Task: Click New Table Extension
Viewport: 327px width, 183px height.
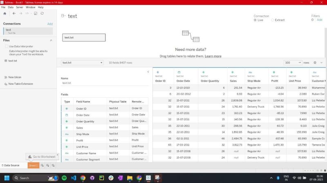Action: 18,84
